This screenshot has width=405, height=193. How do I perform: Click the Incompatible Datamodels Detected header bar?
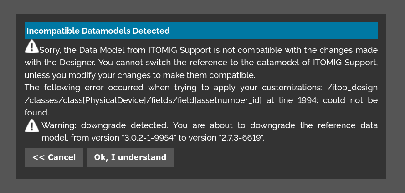tap(201, 31)
